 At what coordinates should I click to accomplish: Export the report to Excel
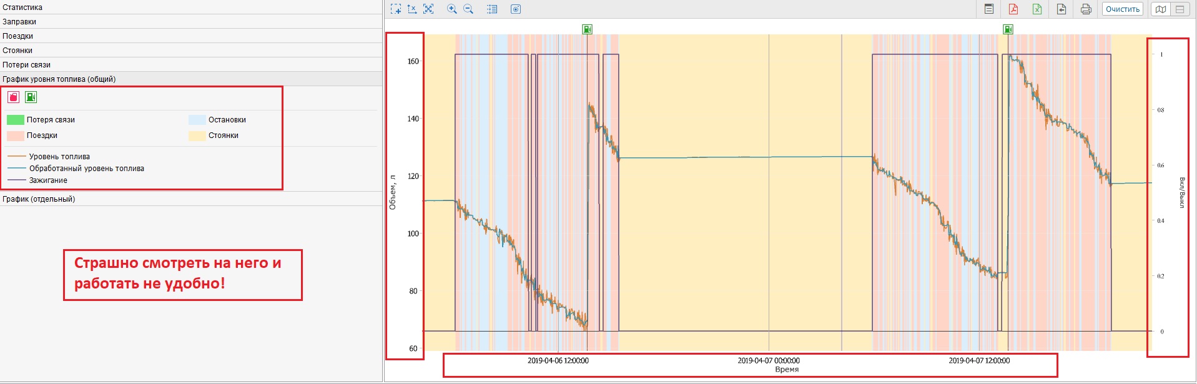pyautogui.click(x=1037, y=9)
